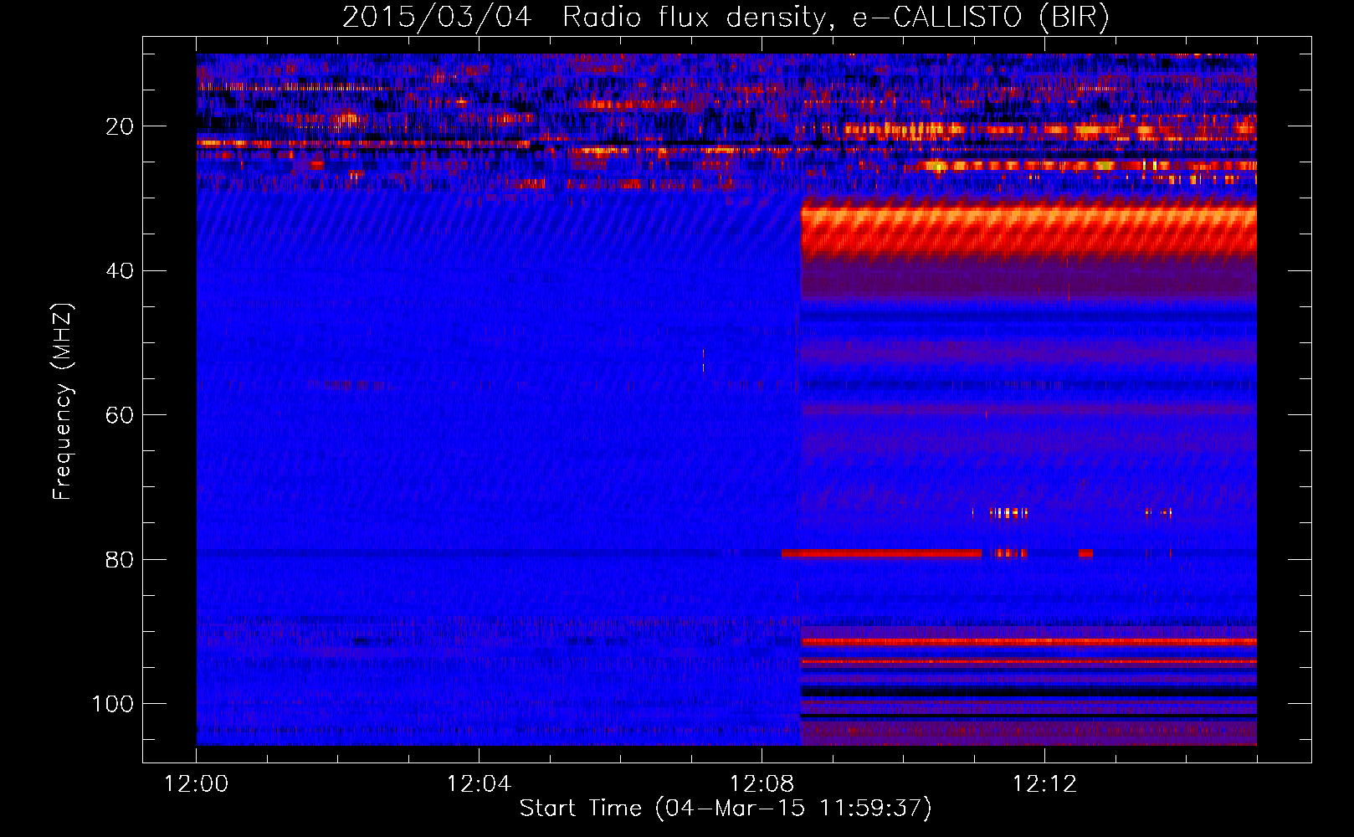Click the 80 MHz frequency tick label
The width and height of the screenshot is (1354, 837).
tap(121, 559)
